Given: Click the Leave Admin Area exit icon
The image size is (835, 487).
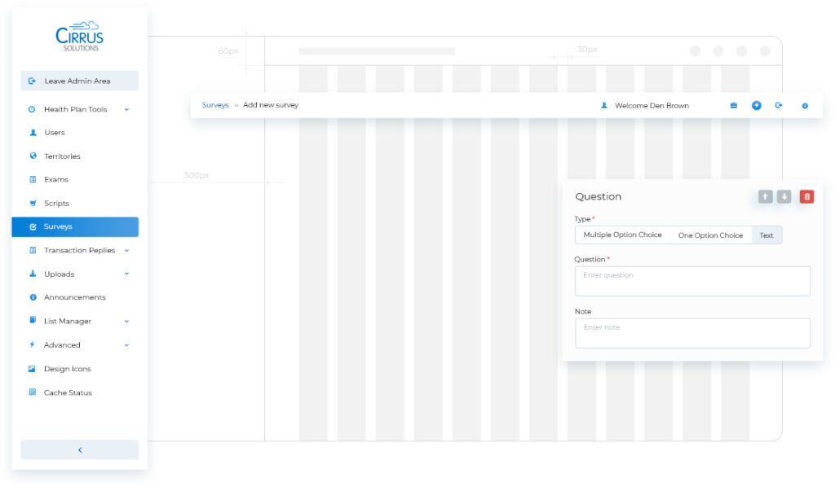Looking at the screenshot, I should point(32,81).
